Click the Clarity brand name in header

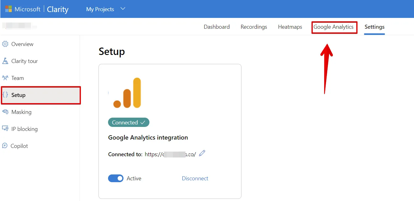tap(58, 9)
